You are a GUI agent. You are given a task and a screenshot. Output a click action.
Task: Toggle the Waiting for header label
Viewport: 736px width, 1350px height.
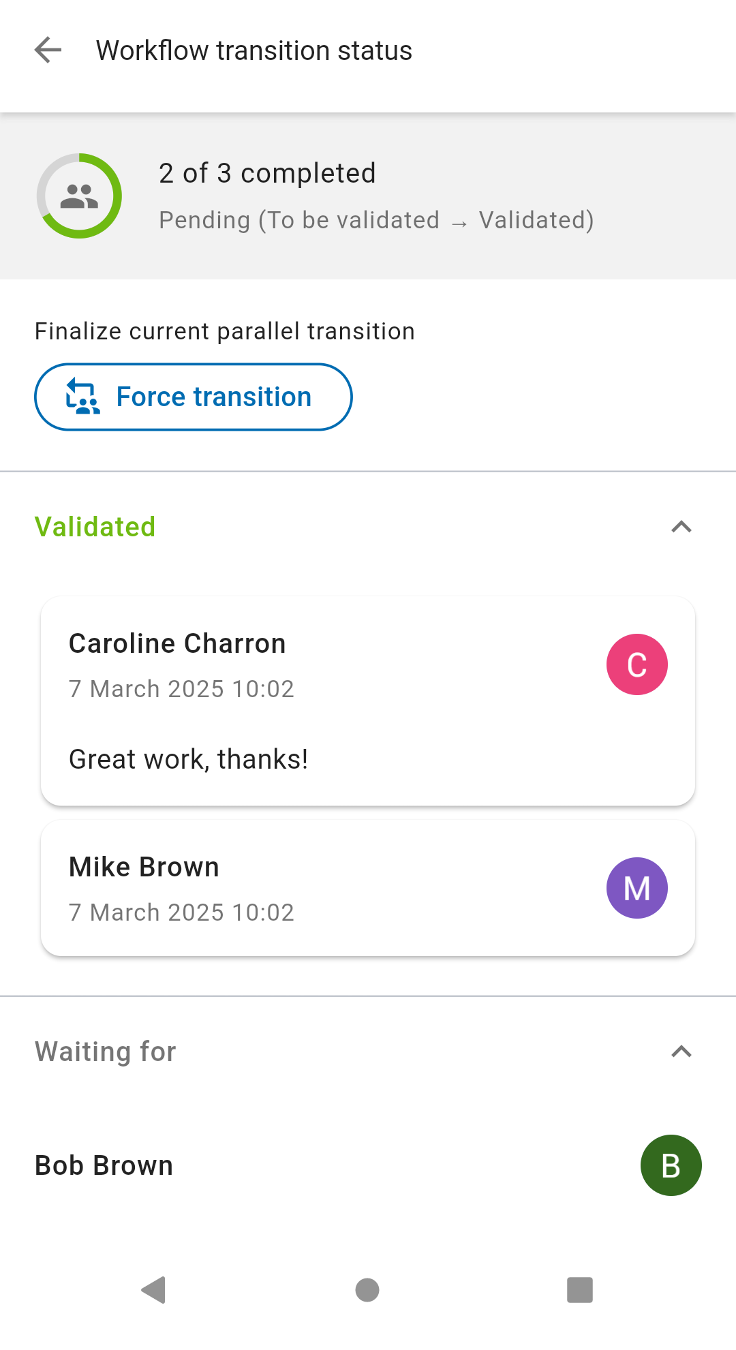pos(106,1052)
